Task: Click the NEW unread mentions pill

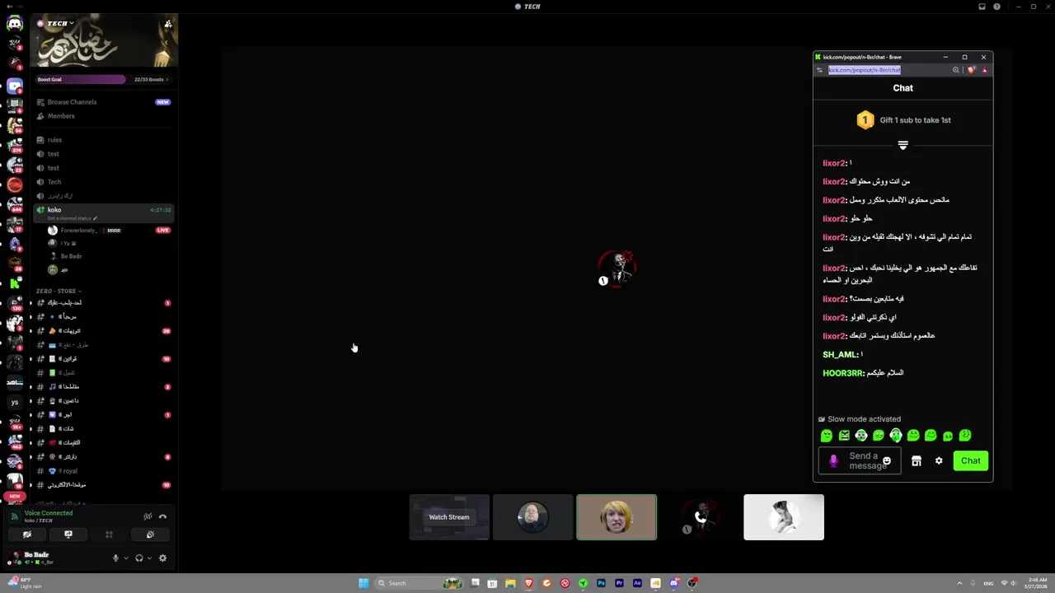Action: (x=15, y=497)
